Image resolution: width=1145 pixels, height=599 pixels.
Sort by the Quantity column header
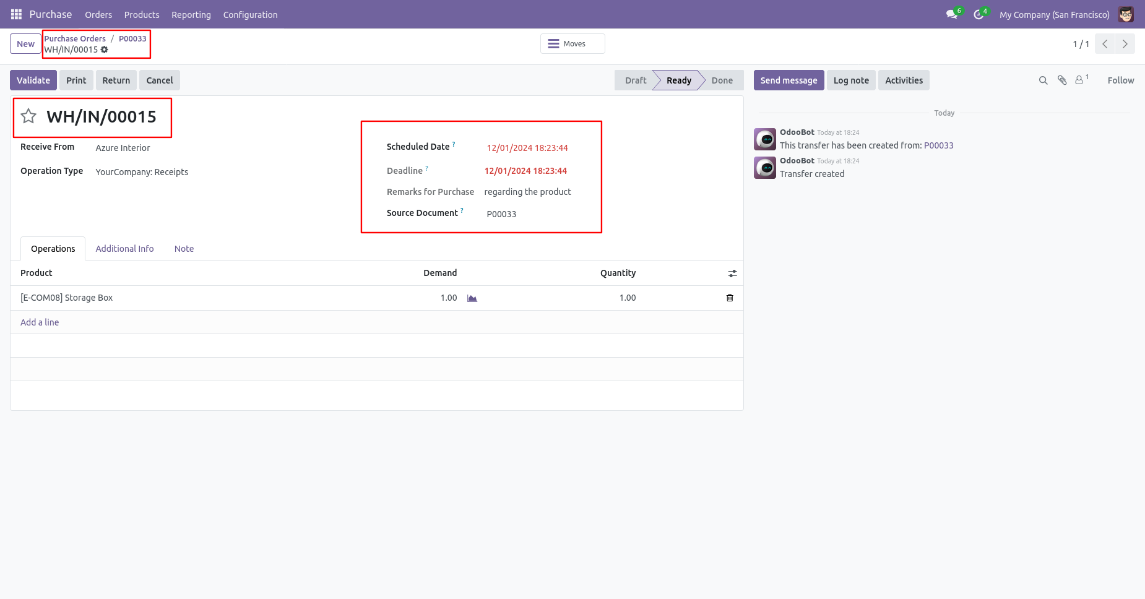point(618,273)
